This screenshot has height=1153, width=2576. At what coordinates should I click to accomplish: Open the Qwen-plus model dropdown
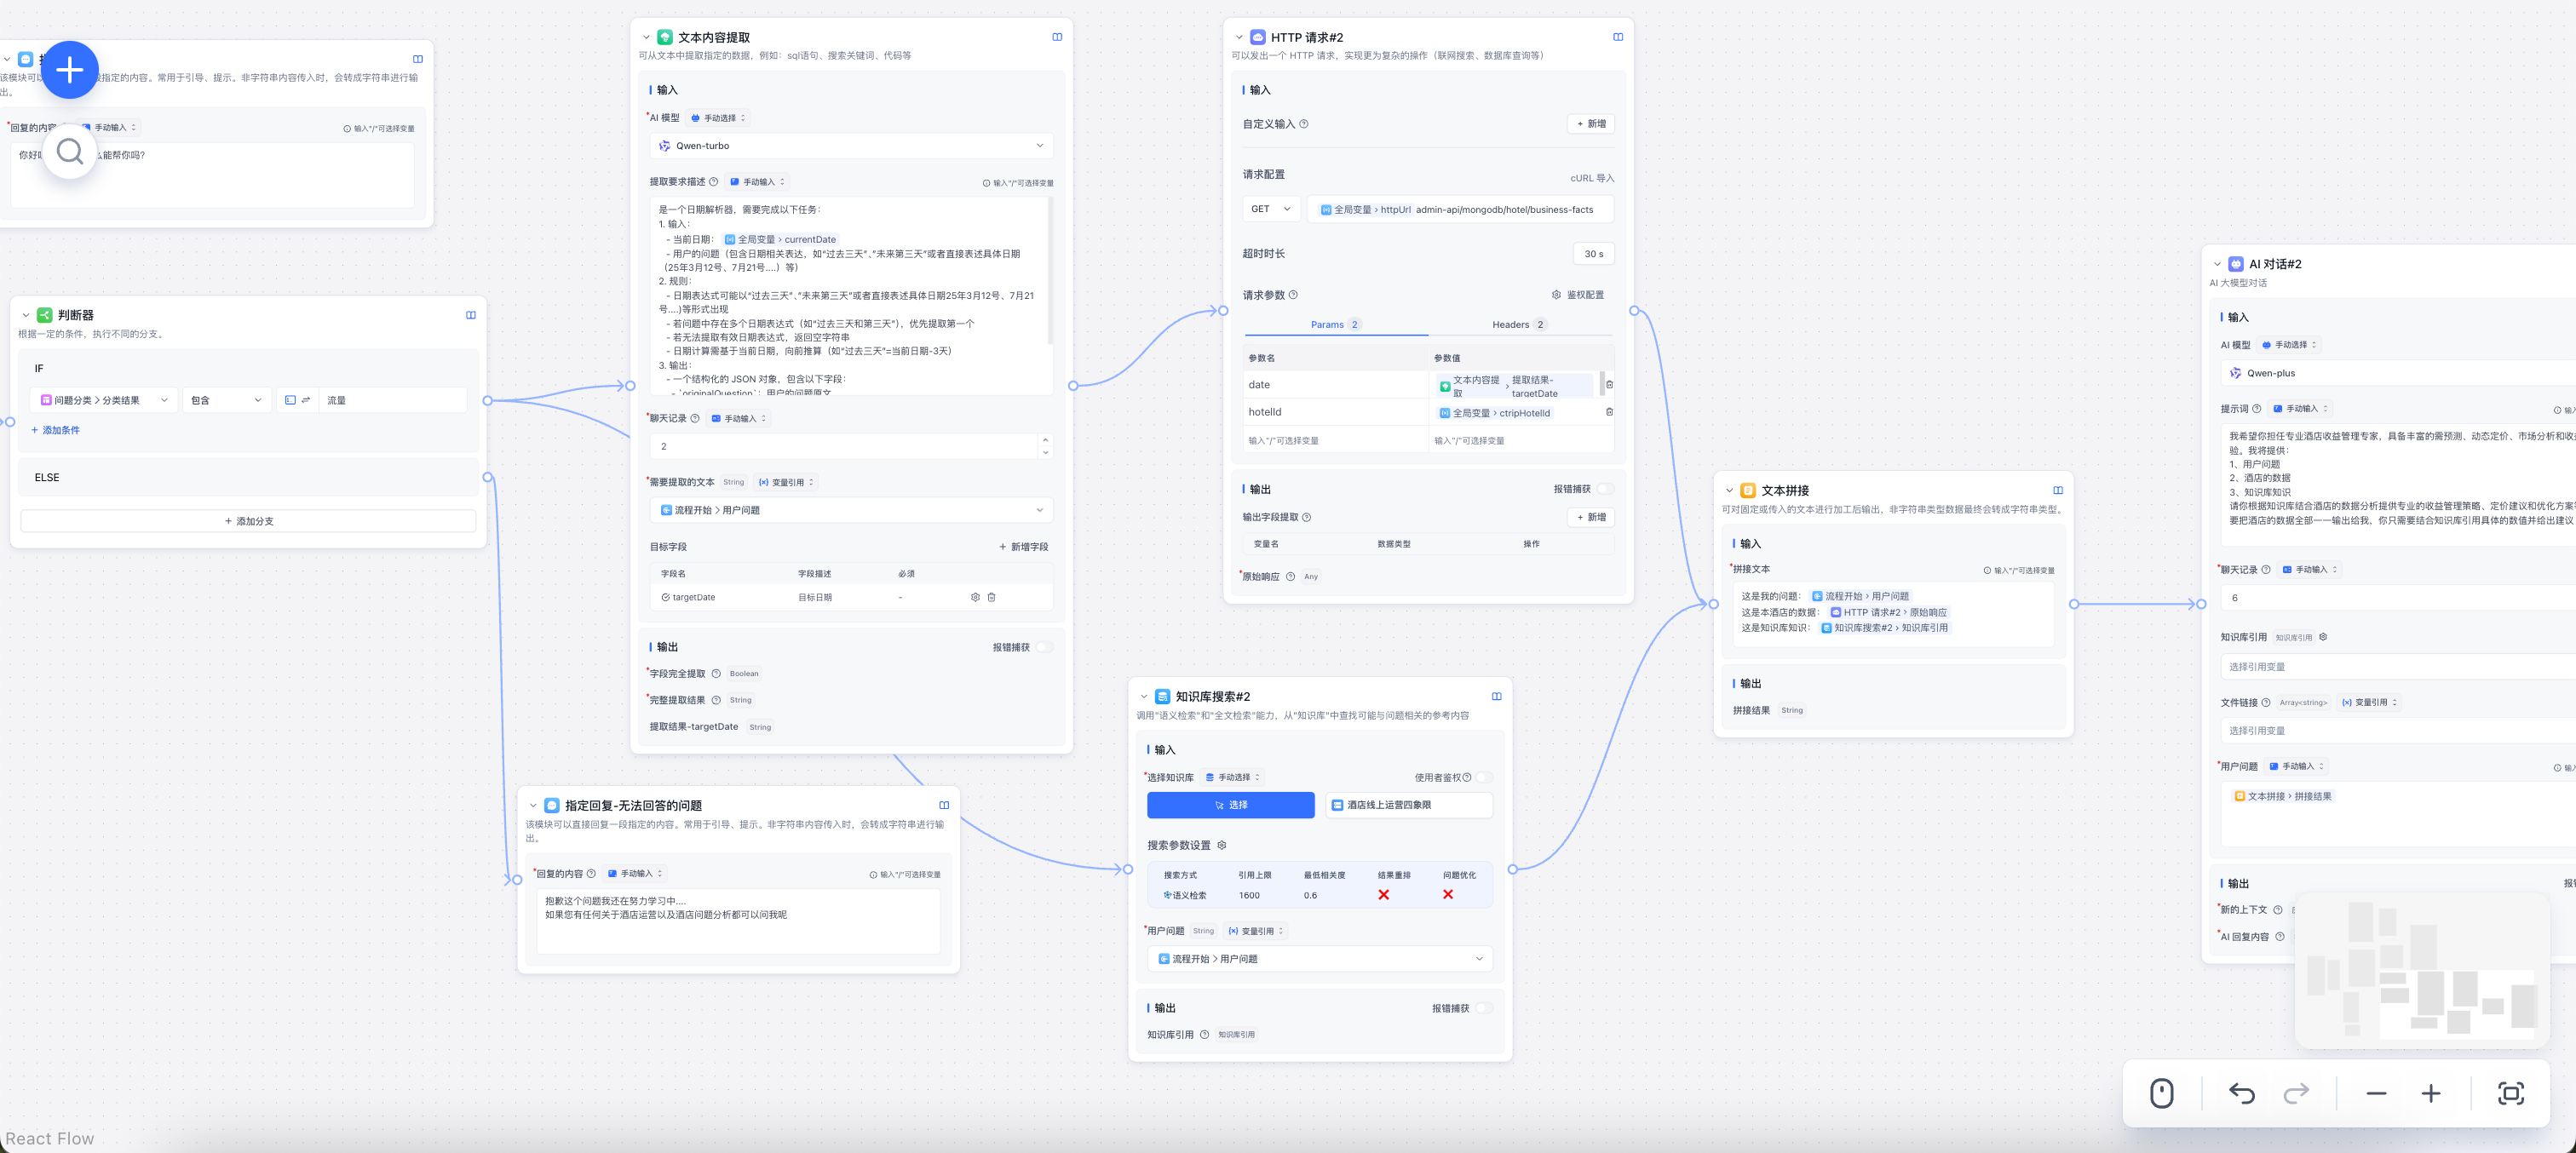(2398, 373)
